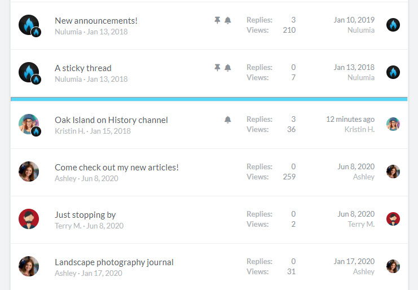418x290 pixels.
Task: Click "12 minutes ago" latest post link
Action: [x=350, y=120]
